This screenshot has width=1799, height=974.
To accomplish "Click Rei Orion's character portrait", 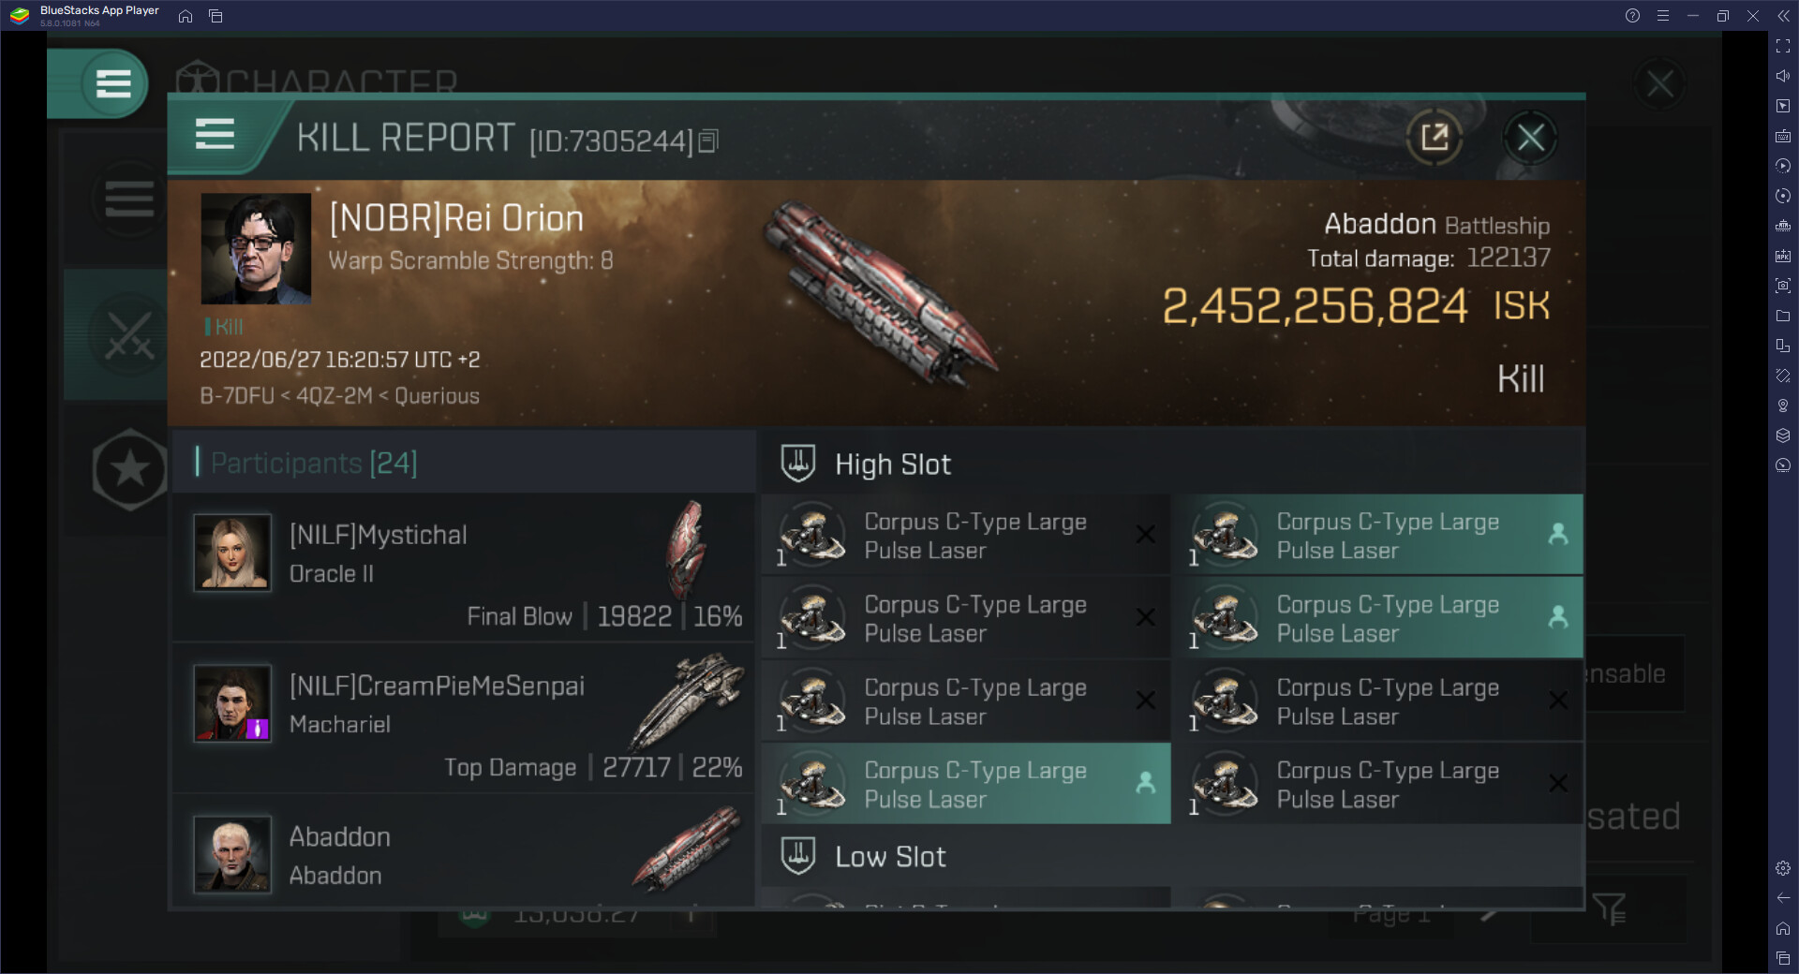I will (x=256, y=248).
